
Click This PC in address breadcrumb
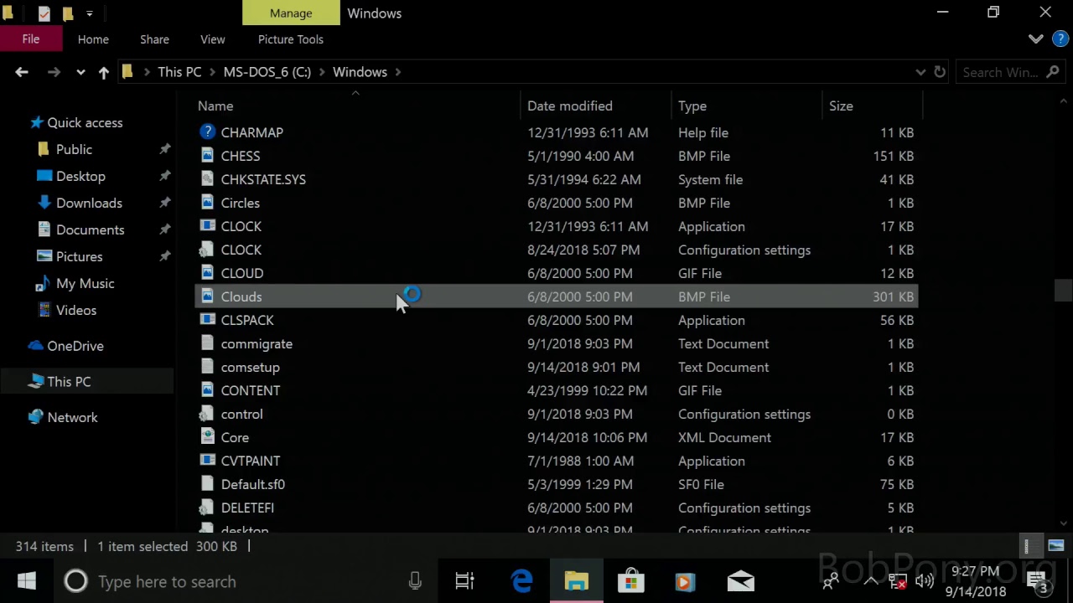point(179,72)
